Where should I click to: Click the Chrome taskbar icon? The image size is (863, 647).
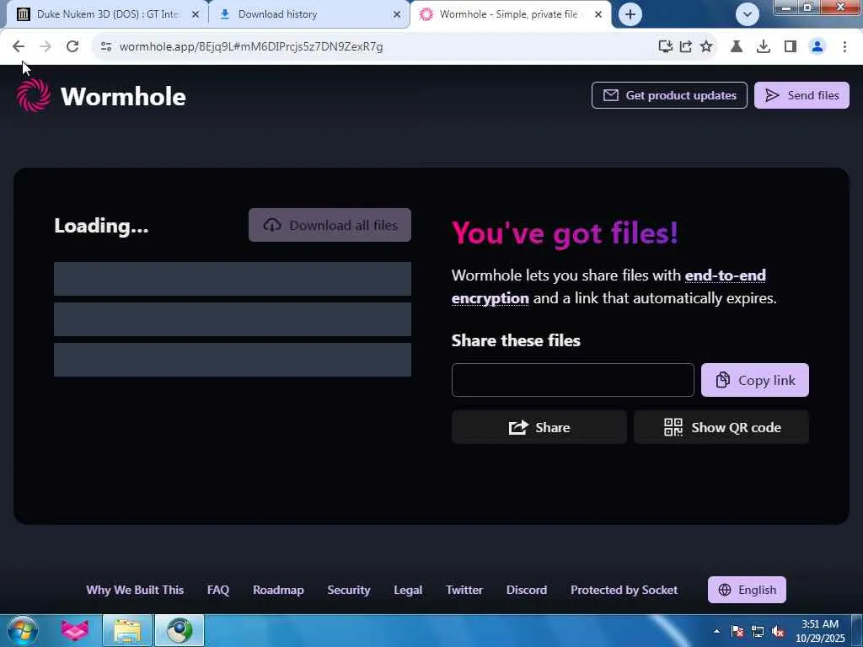[180, 630]
